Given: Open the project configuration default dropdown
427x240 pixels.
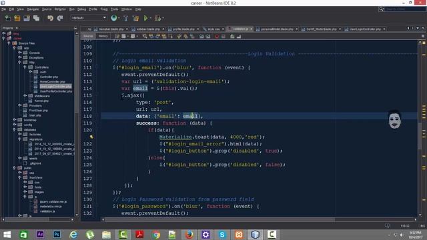Looking at the screenshot, I should tap(89, 18).
